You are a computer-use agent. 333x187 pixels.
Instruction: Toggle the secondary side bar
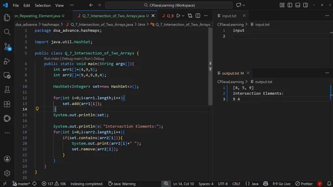click(x=306, y=5)
